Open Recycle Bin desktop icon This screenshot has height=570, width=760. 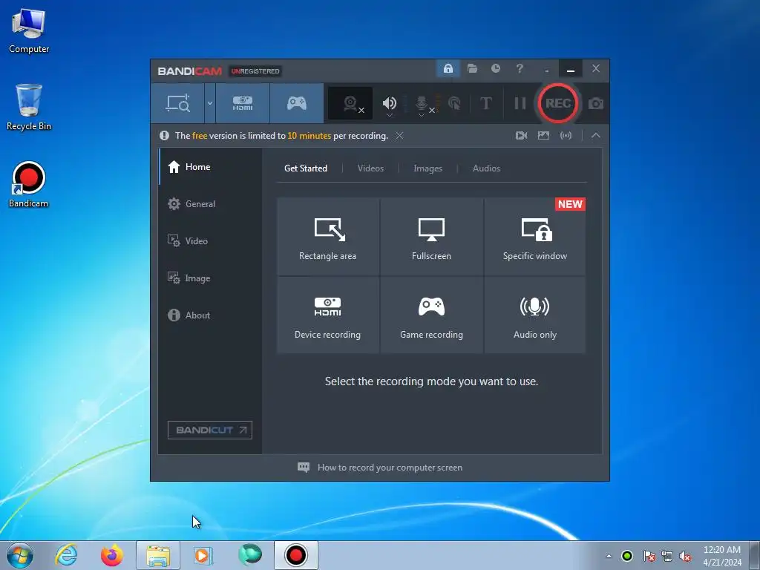(29, 108)
